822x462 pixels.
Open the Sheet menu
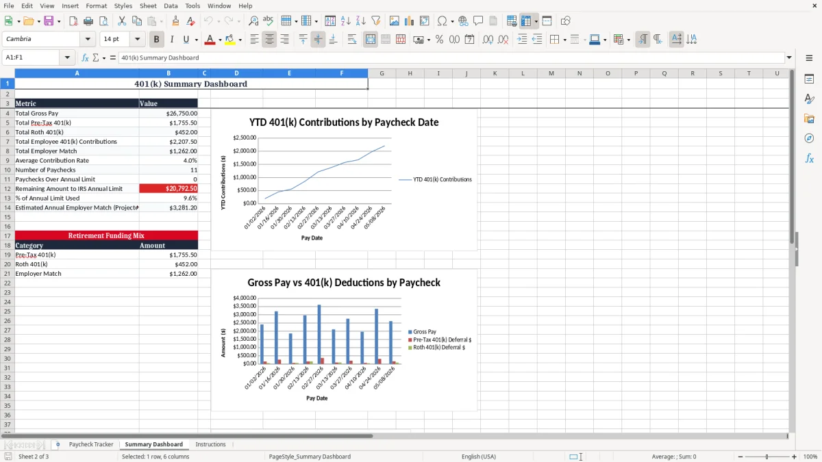(x=148, y=5)
